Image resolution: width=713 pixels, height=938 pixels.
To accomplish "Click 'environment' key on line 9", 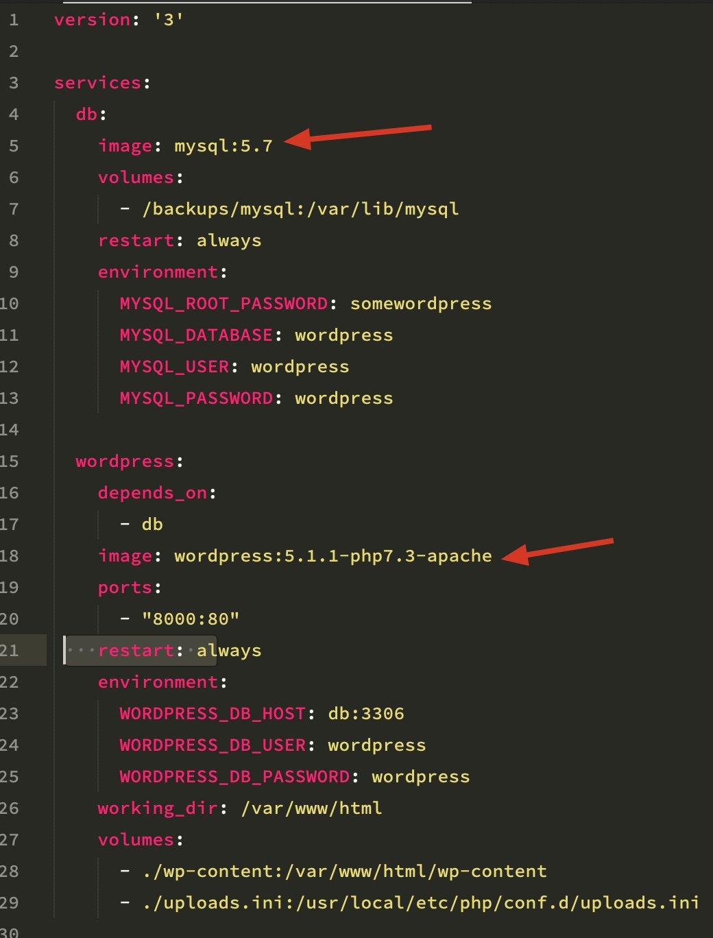I will point(158,272).
